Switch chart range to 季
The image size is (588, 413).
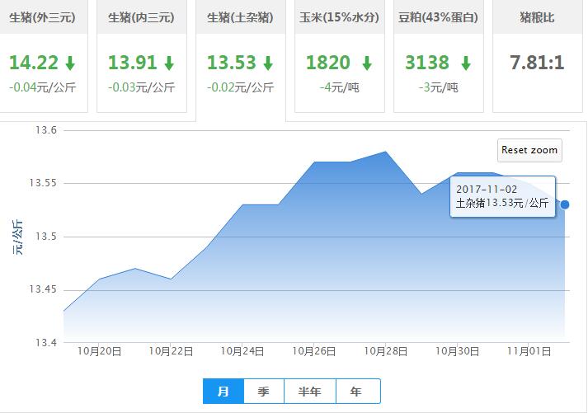[263, 392]
